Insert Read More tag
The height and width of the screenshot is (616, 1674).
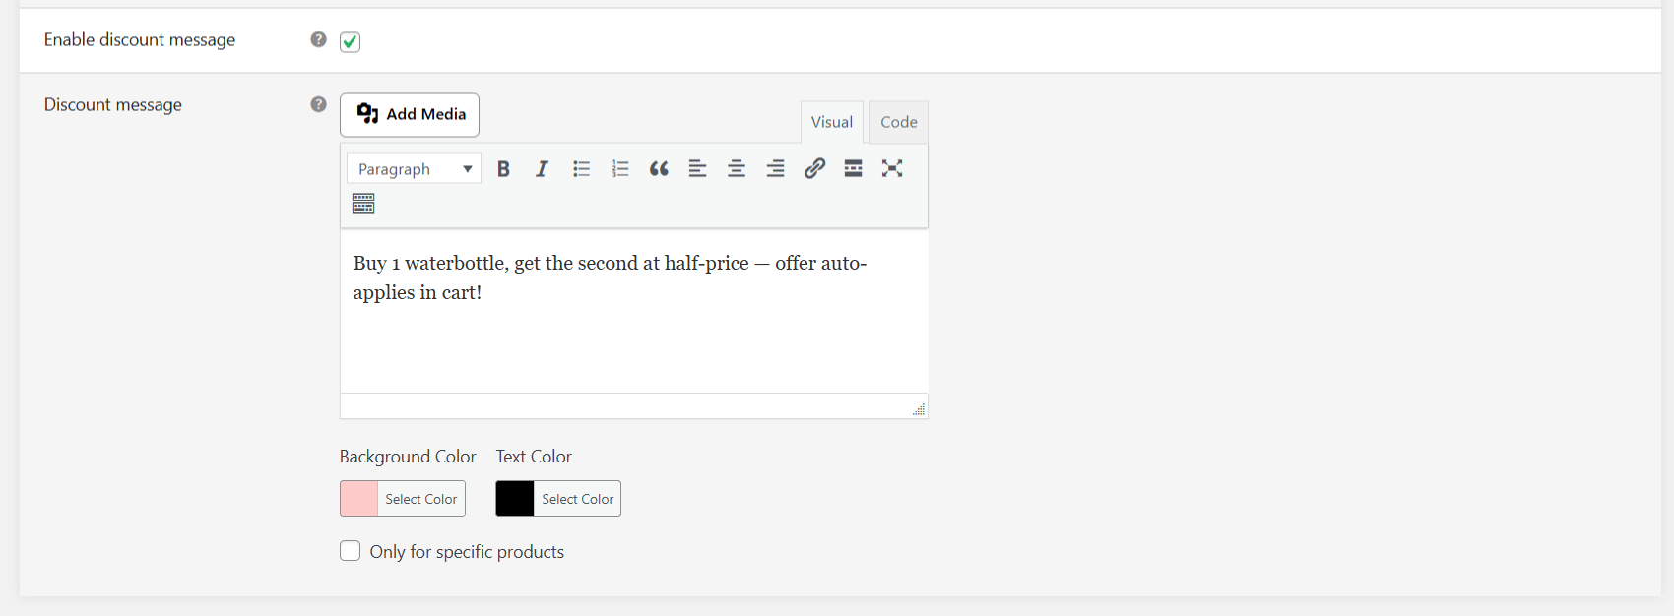853,169
